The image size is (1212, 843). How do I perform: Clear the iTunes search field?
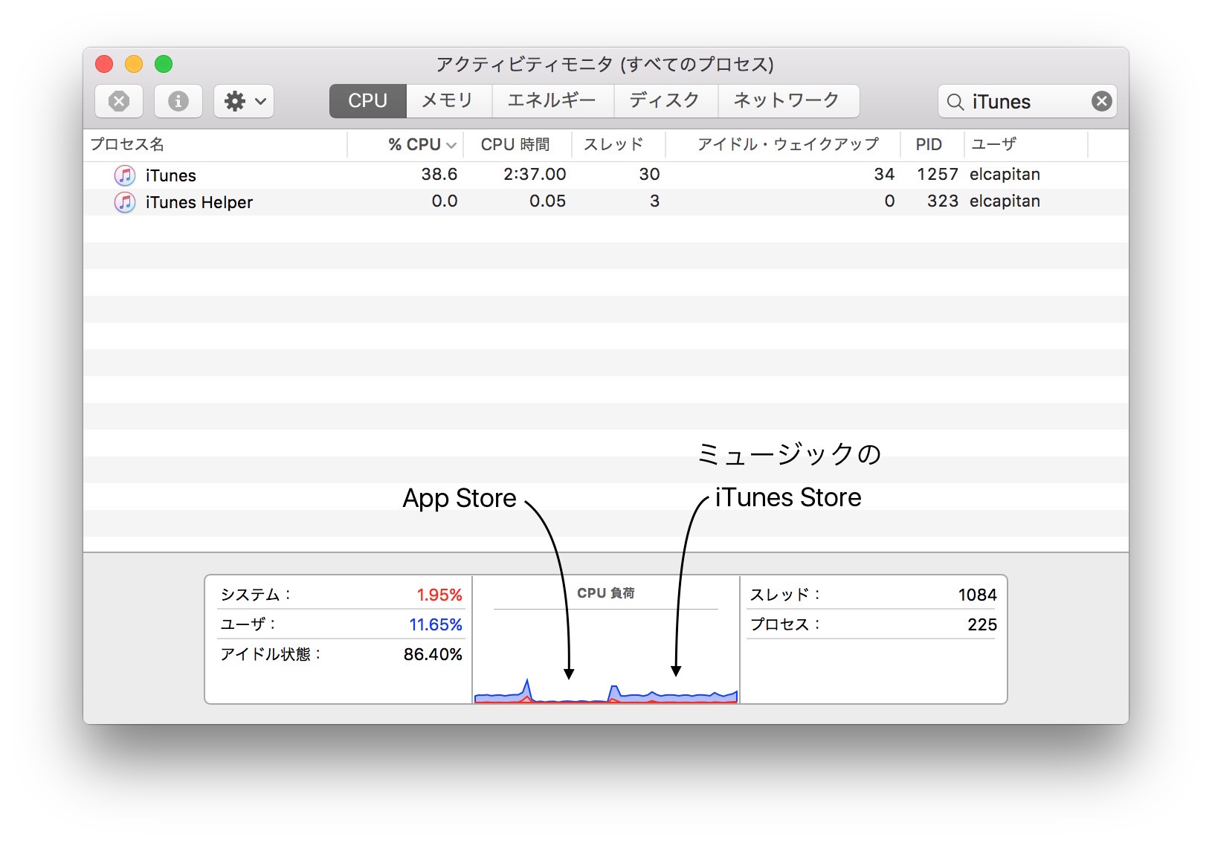pos(1102,101)
